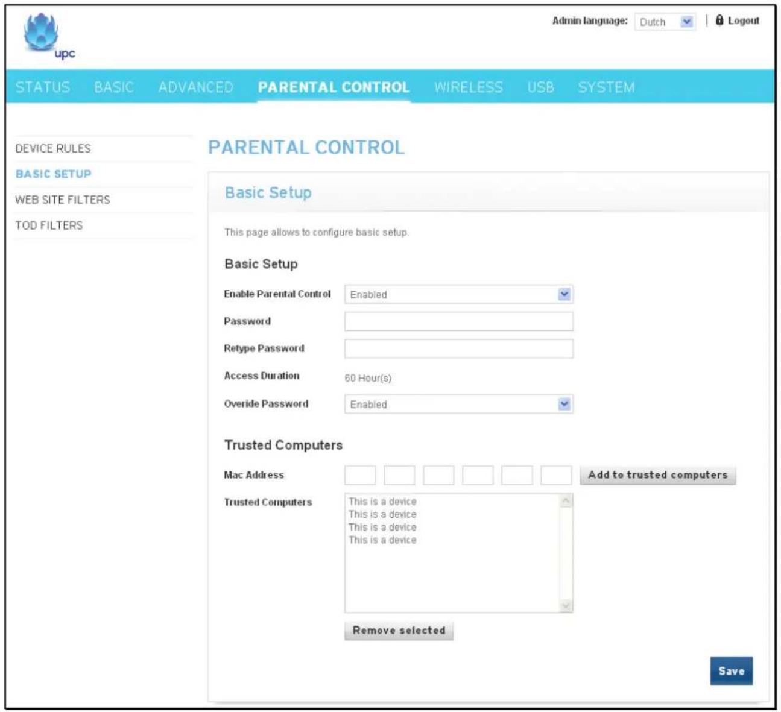Focus the Retype Password field
This screenshot has height=712, width=781.
coord(459,348)
